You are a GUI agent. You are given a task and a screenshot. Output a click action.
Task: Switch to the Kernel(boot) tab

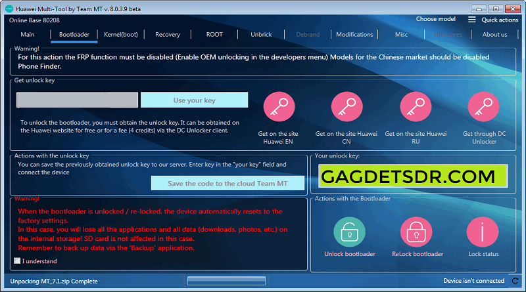click(x=121, y=35)
